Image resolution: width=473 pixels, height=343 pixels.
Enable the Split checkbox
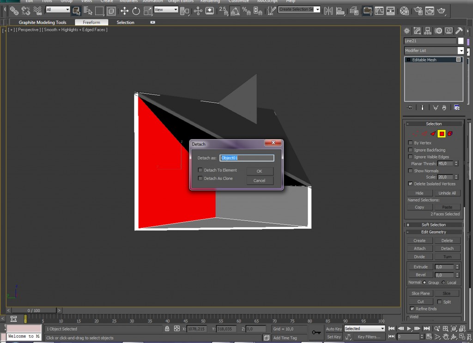440,302
